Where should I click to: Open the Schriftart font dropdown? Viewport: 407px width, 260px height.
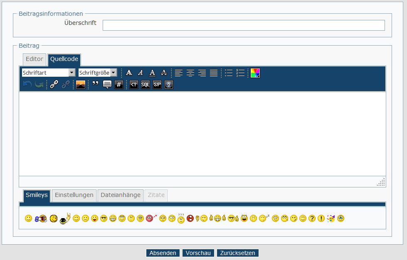coord(49,73)
